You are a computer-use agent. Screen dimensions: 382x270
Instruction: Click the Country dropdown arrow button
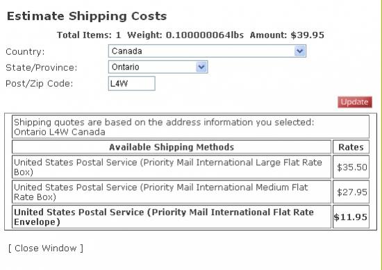(x=299, y=51)
